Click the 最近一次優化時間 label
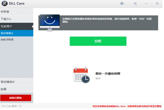Viewport: 164px width, 110px height. (x=108, y=74)
